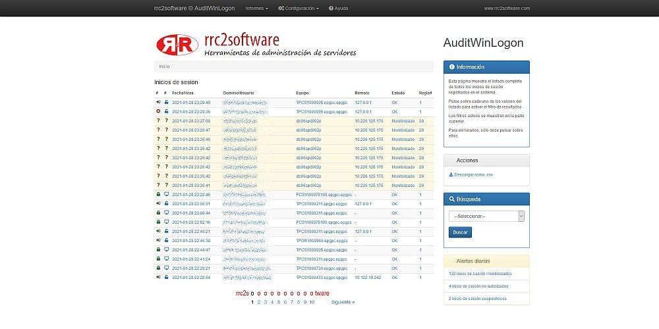Click the green lock icon in the 22:52:16 row
Viewport: 659px width, 329px height.
click(x=158, y=222)
